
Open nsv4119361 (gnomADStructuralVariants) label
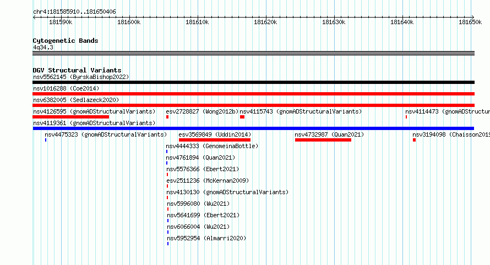94,123
